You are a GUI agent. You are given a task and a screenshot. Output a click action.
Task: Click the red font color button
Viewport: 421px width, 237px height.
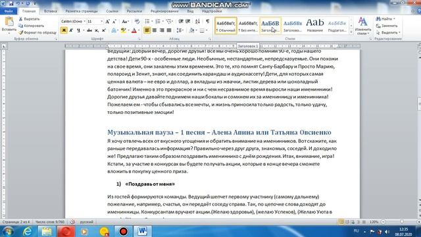click(134, 30)
